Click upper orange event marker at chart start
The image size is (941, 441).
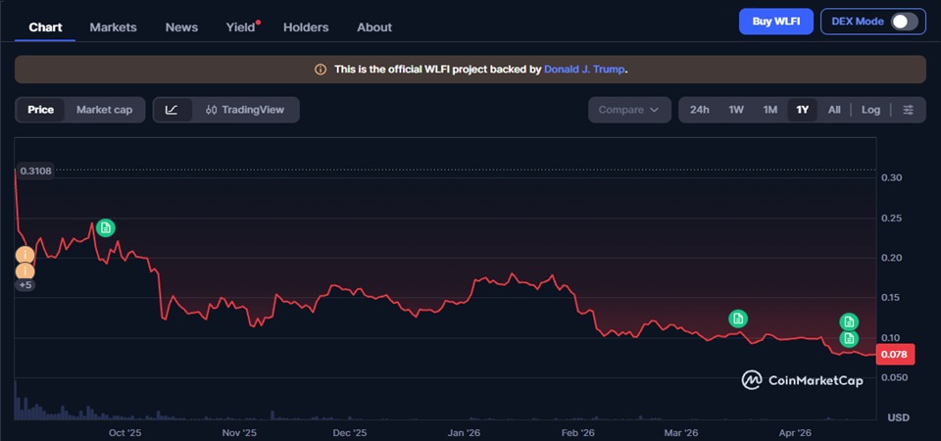pos(25,255)
